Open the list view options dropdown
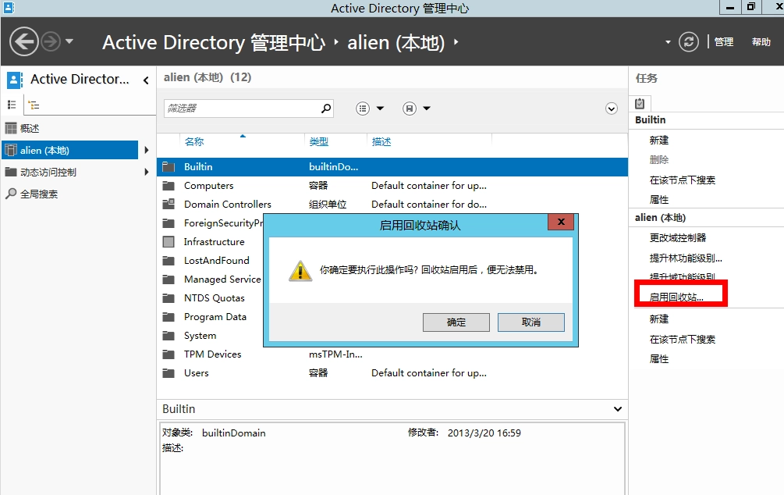 click(371, 109)
